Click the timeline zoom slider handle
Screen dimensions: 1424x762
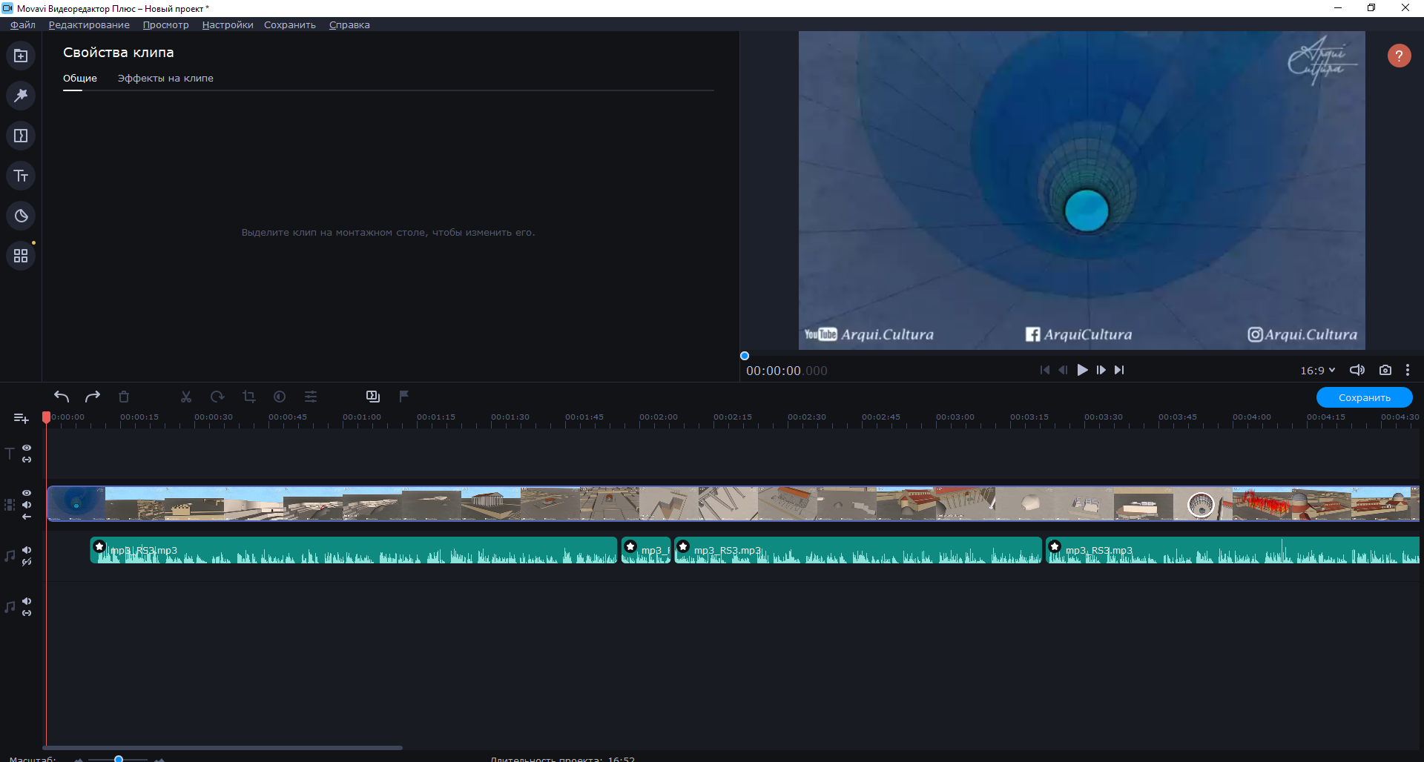(x=119, y=758)
